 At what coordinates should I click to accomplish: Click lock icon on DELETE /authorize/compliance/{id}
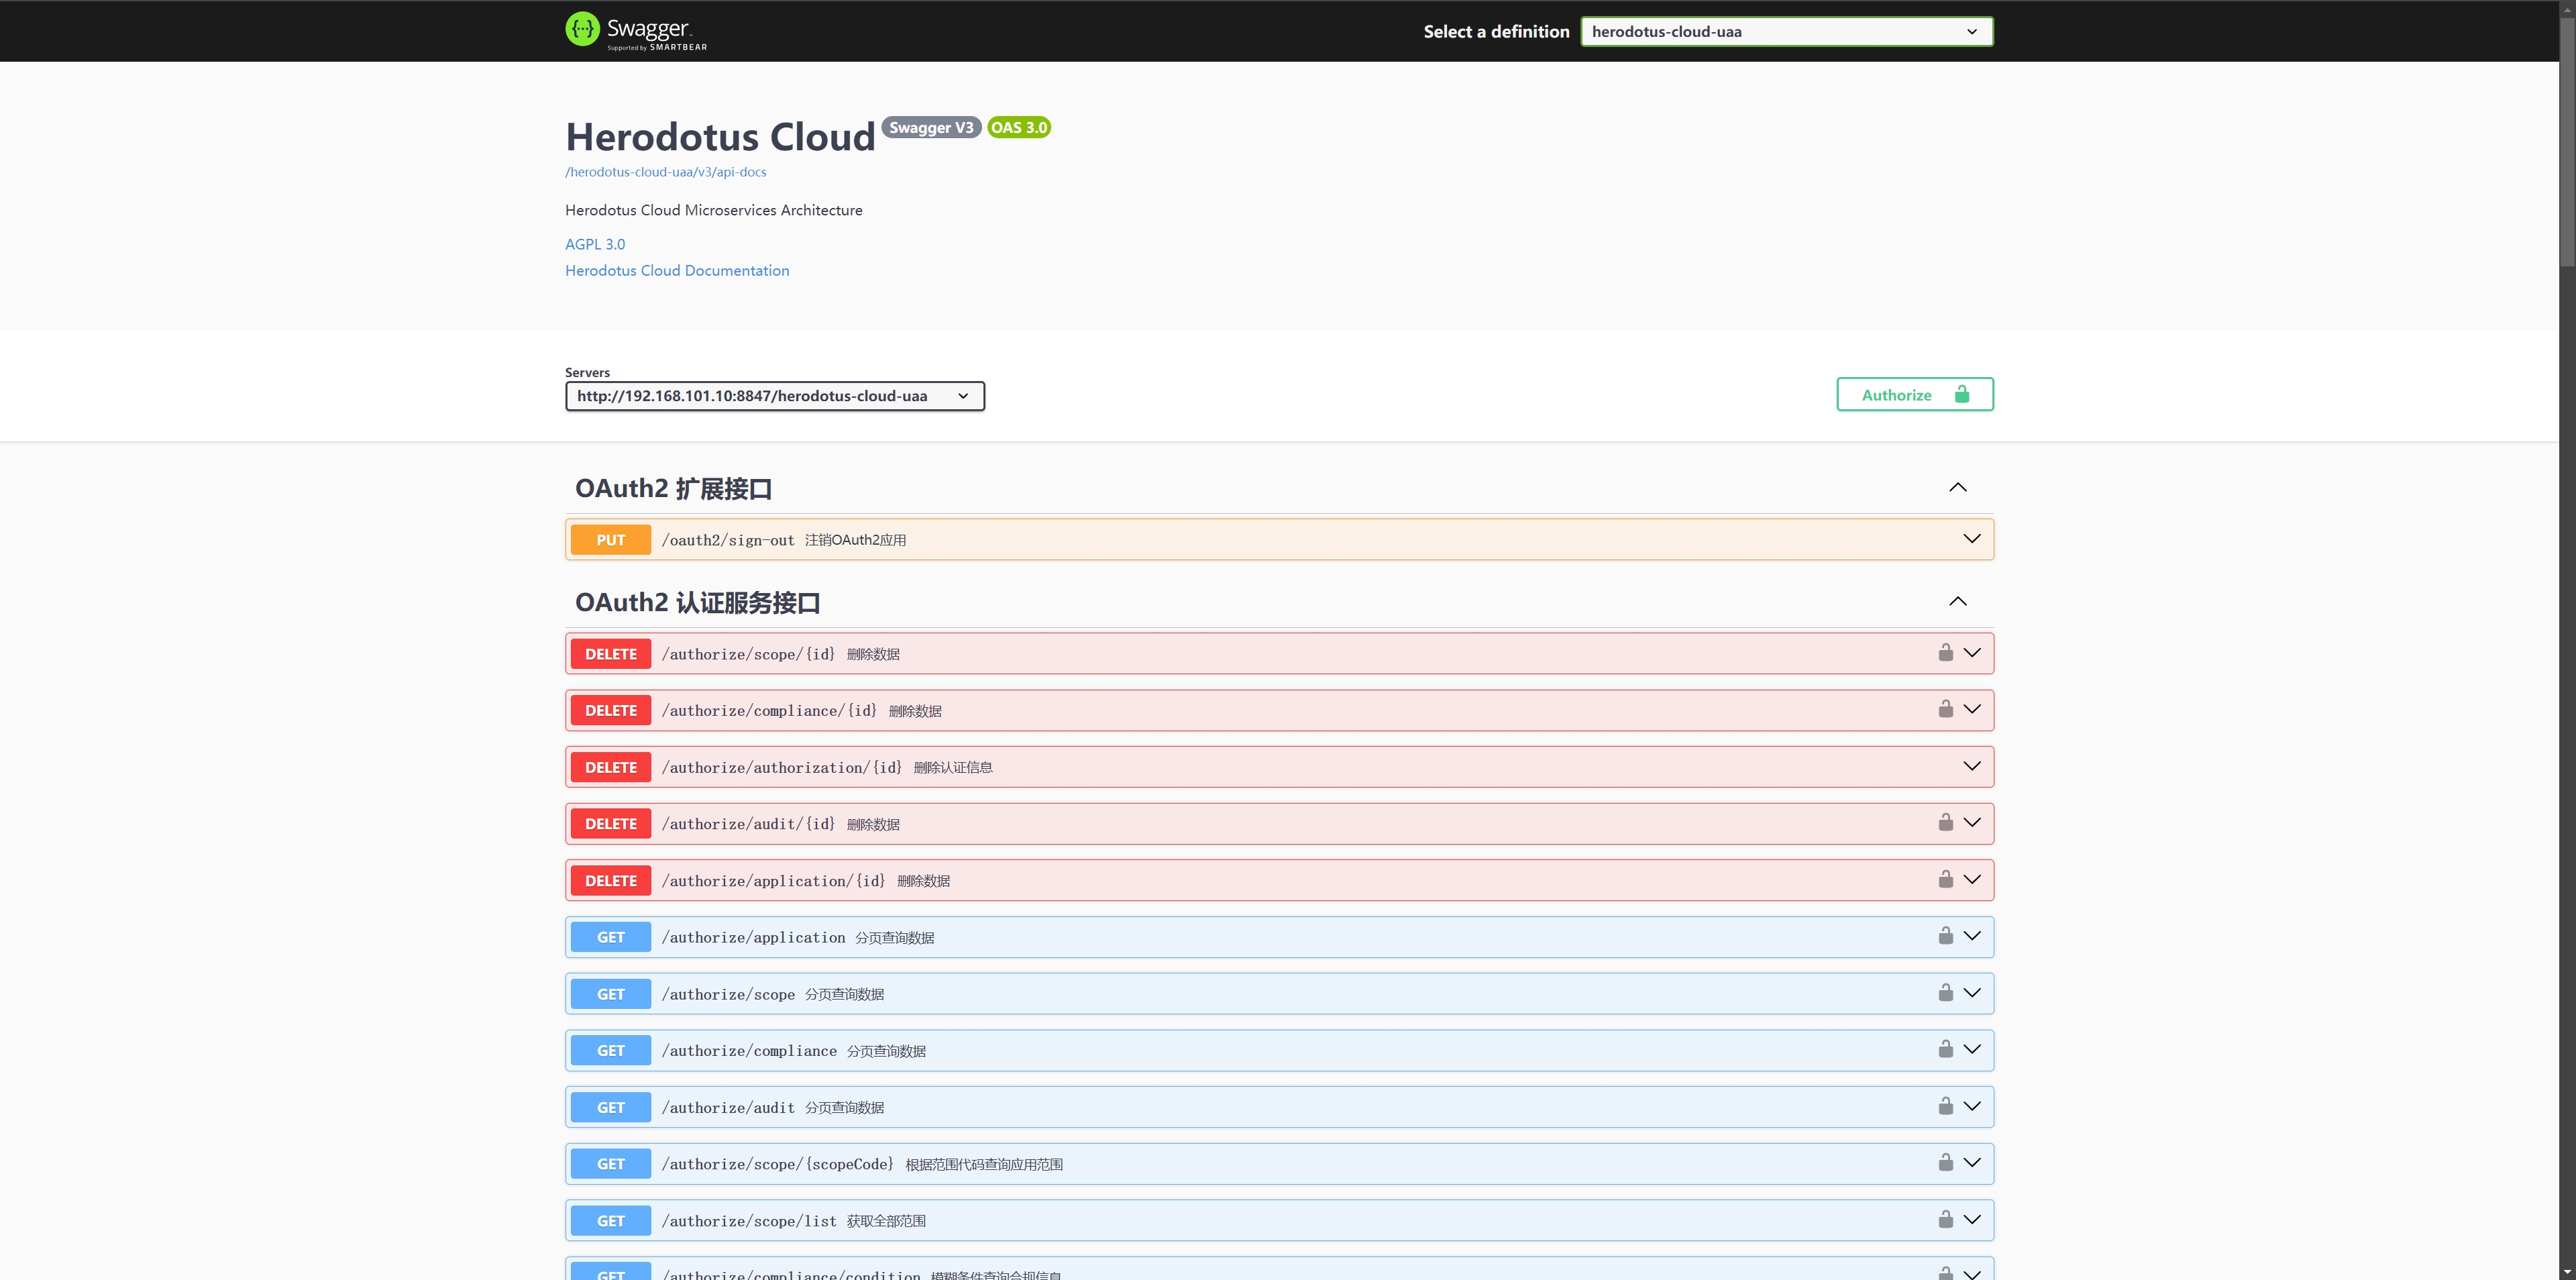click(1945, 709)
